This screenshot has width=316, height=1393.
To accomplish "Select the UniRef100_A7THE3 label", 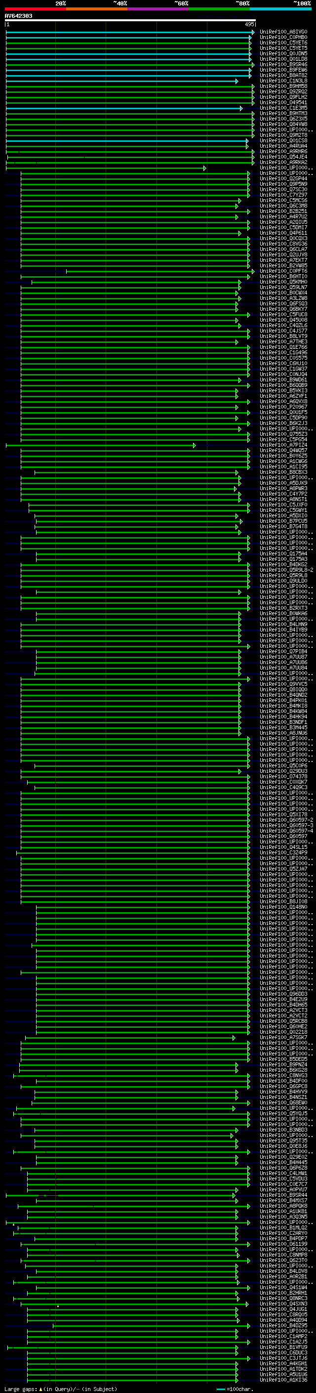I will (283, 342).
